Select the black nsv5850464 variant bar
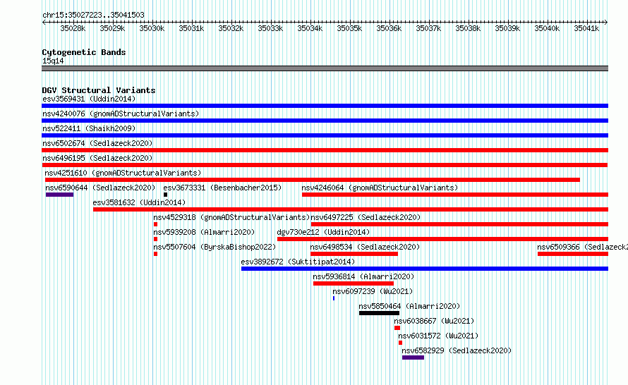Viewport: 628px width, 385px height. 380,313
